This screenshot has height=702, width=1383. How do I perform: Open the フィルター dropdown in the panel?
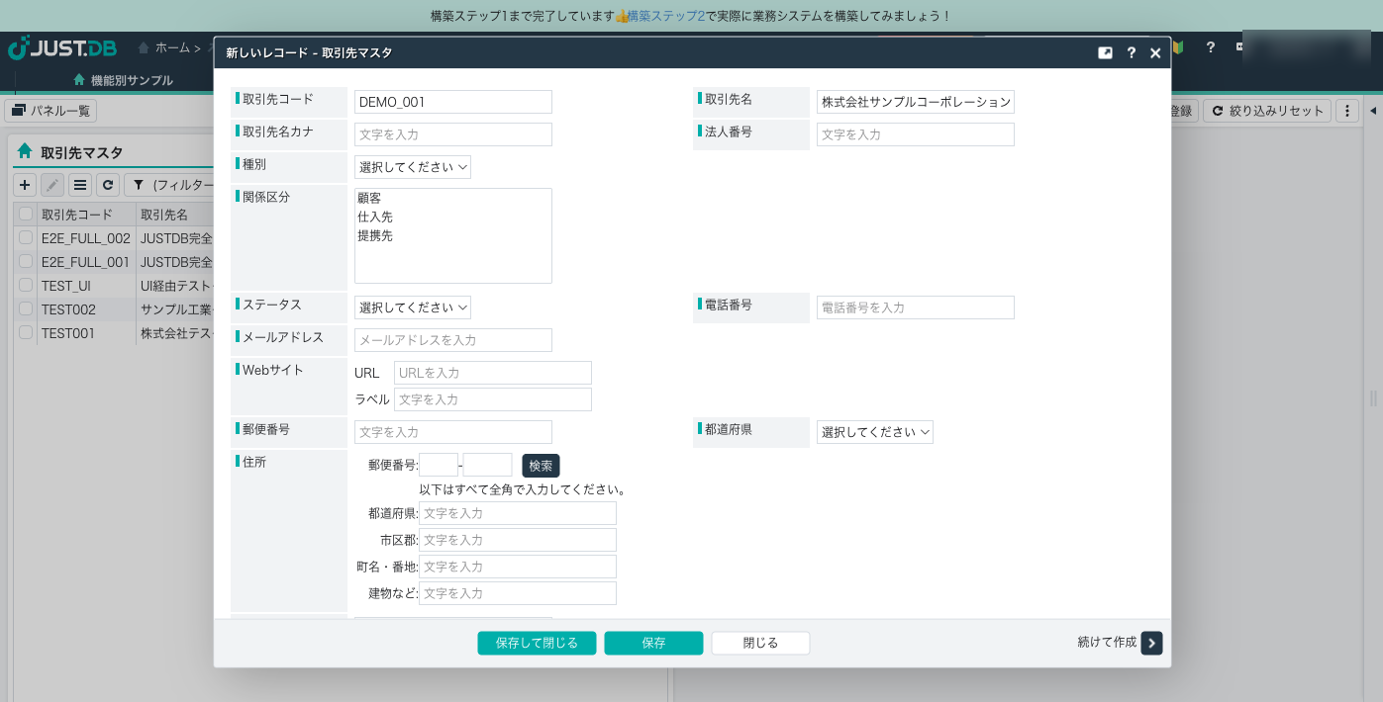click(169, 185)
